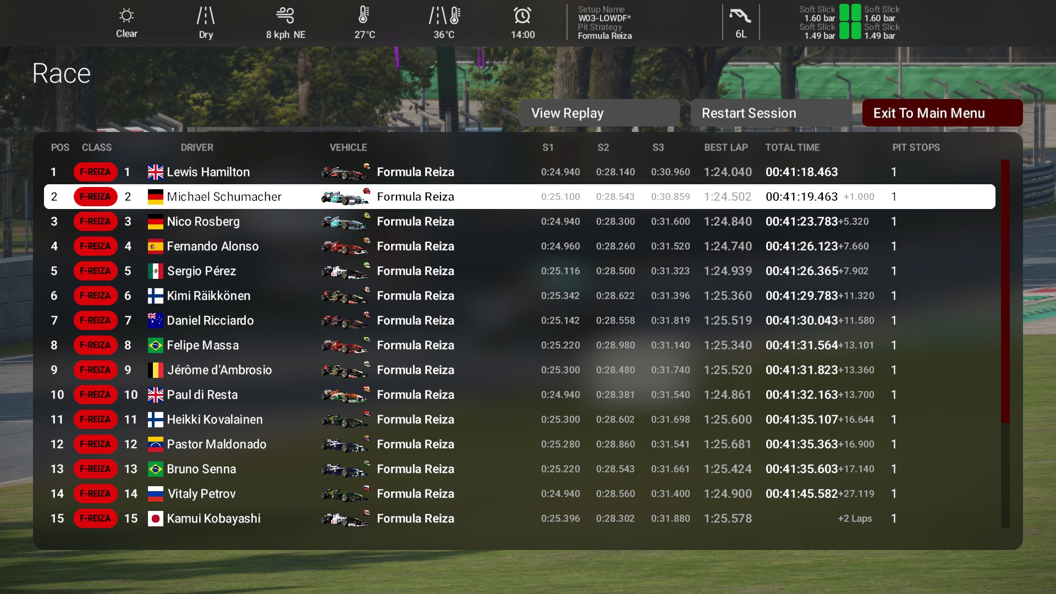Click Schumacher's gap value +1.000
Image resolution: width=1056 pixels, height=594 pixels.
[859, 197]
